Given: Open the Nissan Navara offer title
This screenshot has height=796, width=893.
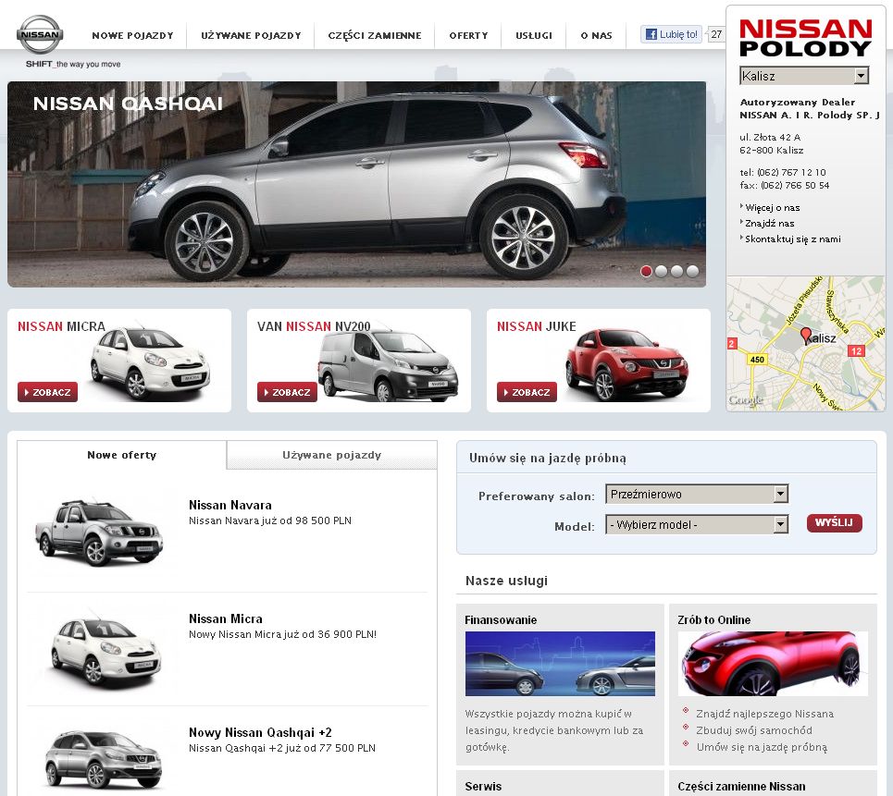Looking at the screenshot, I should 230,505.
